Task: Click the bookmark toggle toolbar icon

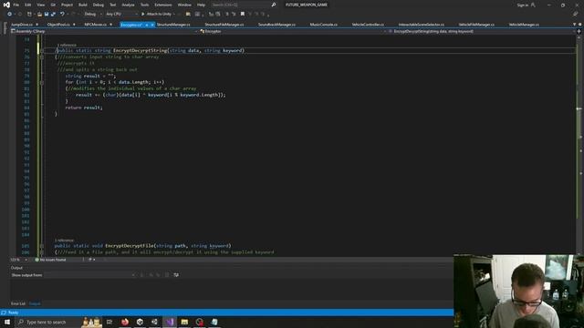Action: tap(243, 15)
